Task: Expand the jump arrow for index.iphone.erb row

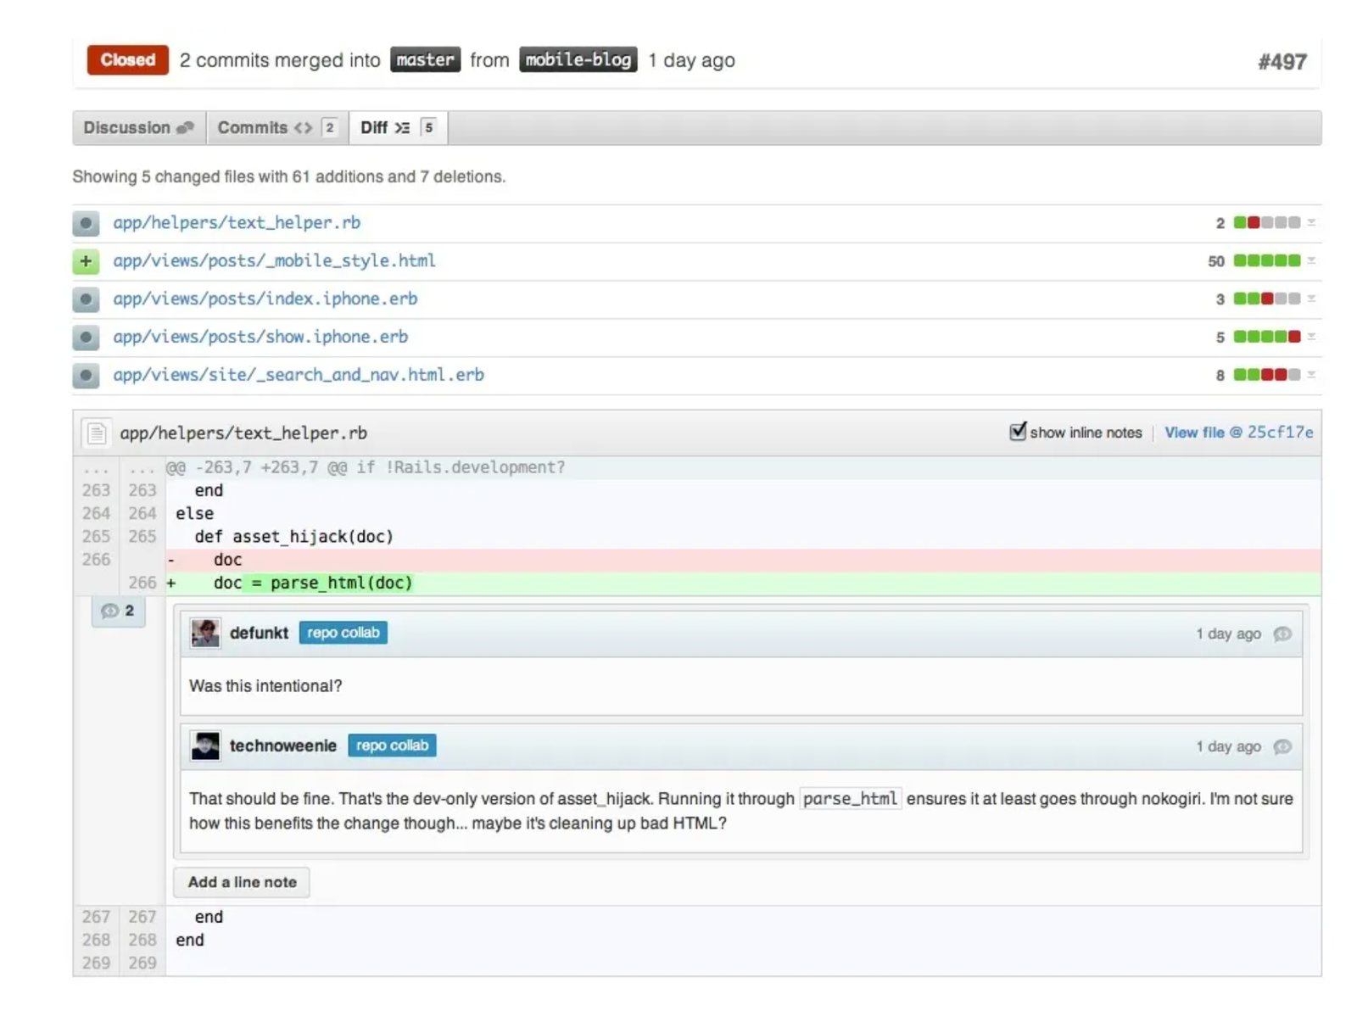Action: [x=1311, y=299]
